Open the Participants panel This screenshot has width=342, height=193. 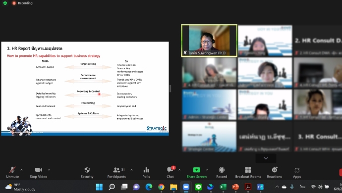tap(116, 173)
